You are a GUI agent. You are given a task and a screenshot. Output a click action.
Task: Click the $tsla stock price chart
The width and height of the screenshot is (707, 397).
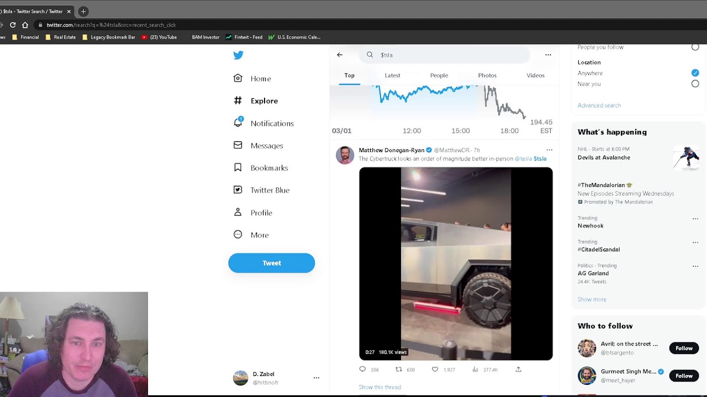click(x=445, y=110)
